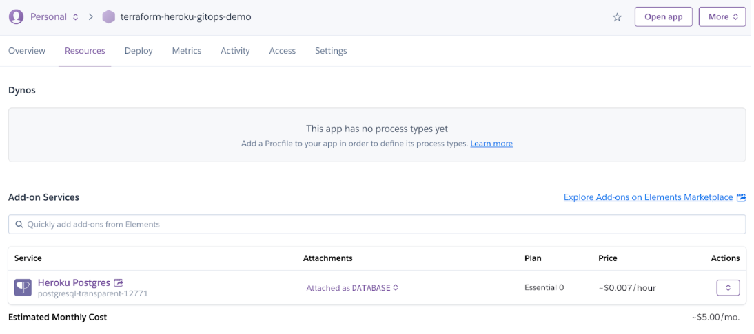
Task: Follow the Learn more link about Procfile
Action: (491, 144)
